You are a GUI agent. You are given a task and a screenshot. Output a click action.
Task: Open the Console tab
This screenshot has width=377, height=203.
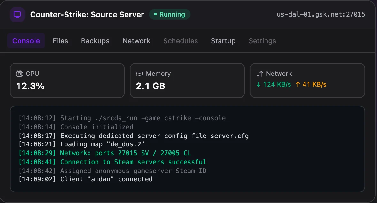(26, 41)
